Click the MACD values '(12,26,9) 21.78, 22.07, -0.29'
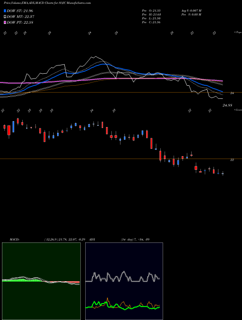242x320 pixels. (x=66, y=240)
